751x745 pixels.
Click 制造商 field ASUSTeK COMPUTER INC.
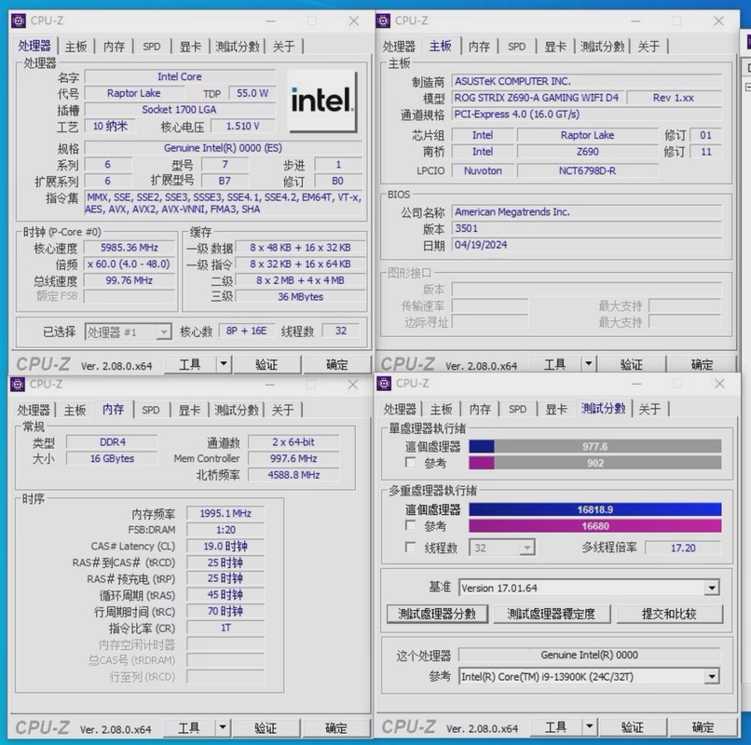coord(587,81)
